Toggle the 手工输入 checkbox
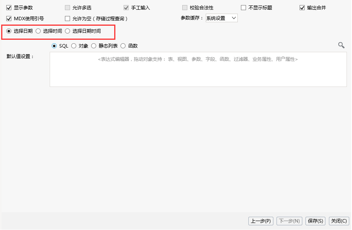The height and width of the screenshot is (230, 352). tap(126, 8)
